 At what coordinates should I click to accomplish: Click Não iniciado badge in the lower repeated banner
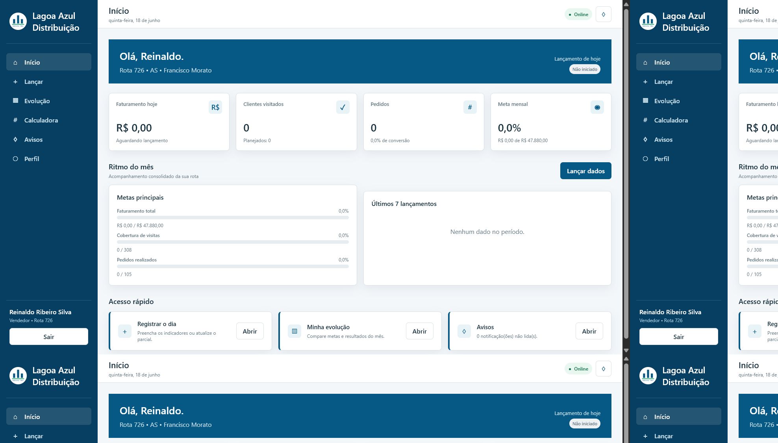pyautogui.click(x=585, y=424)
